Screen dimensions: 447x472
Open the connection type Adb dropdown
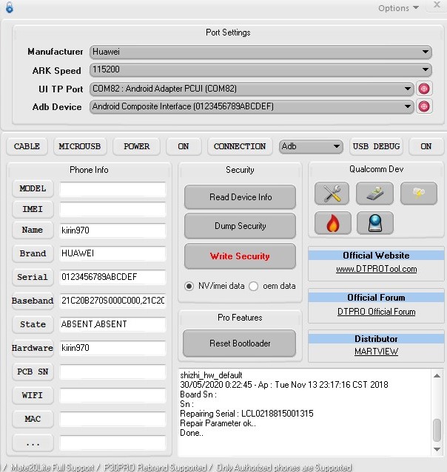[311, 146]
